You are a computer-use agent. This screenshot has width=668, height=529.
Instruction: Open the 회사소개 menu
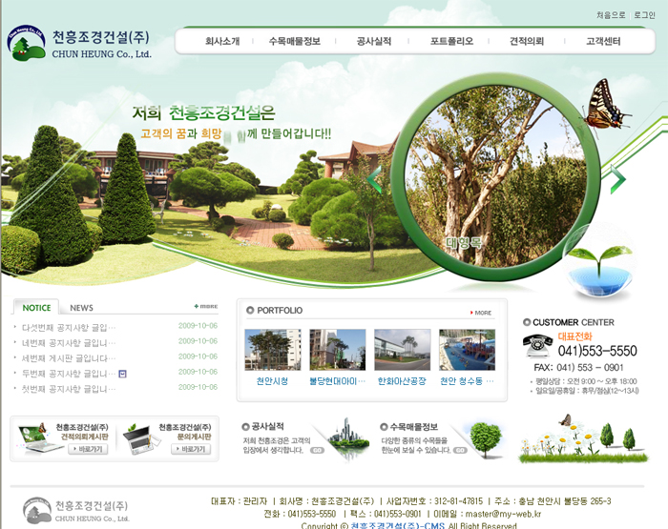222,42
